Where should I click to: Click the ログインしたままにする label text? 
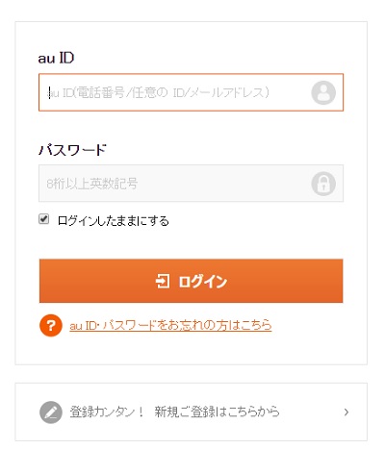pyautogui.click(x=114, y=221)
